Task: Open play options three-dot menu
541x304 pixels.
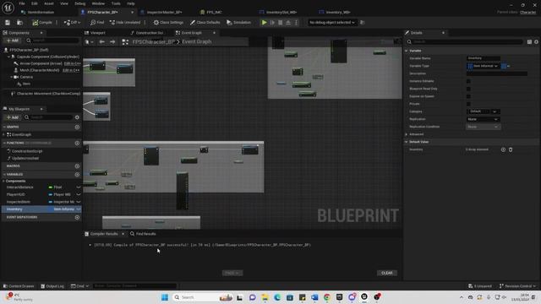Action: point(296,23)
